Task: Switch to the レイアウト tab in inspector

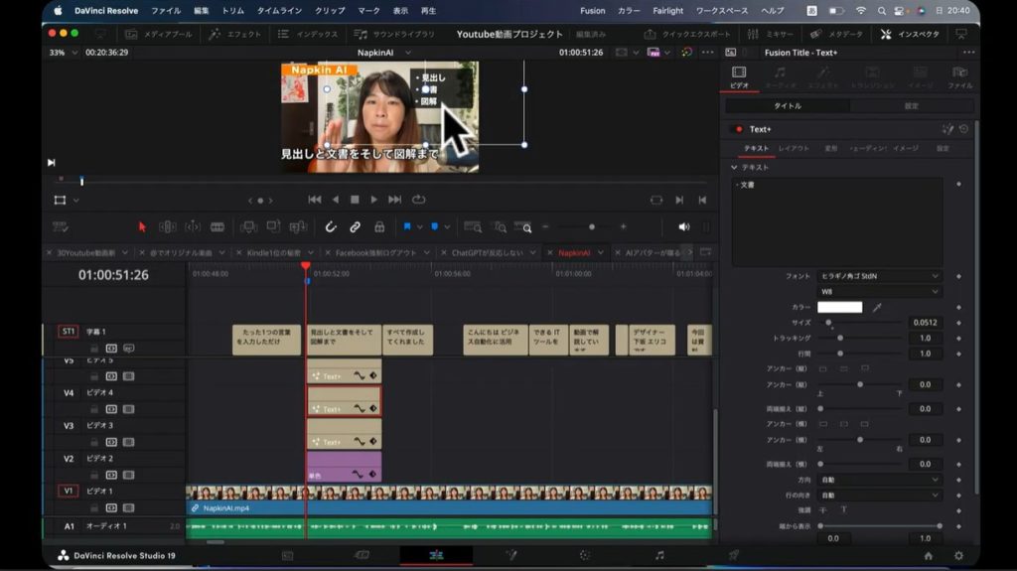Action: [793, 148]
